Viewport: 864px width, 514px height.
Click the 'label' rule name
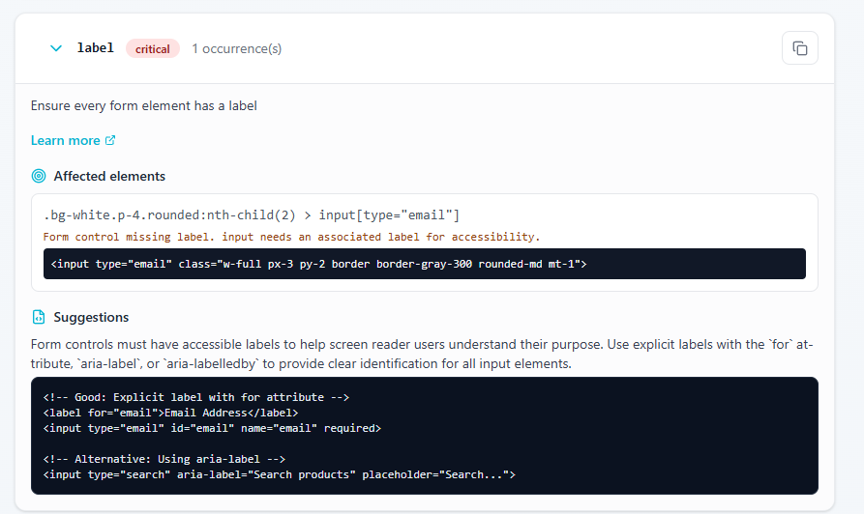click(x=96, y=48)
